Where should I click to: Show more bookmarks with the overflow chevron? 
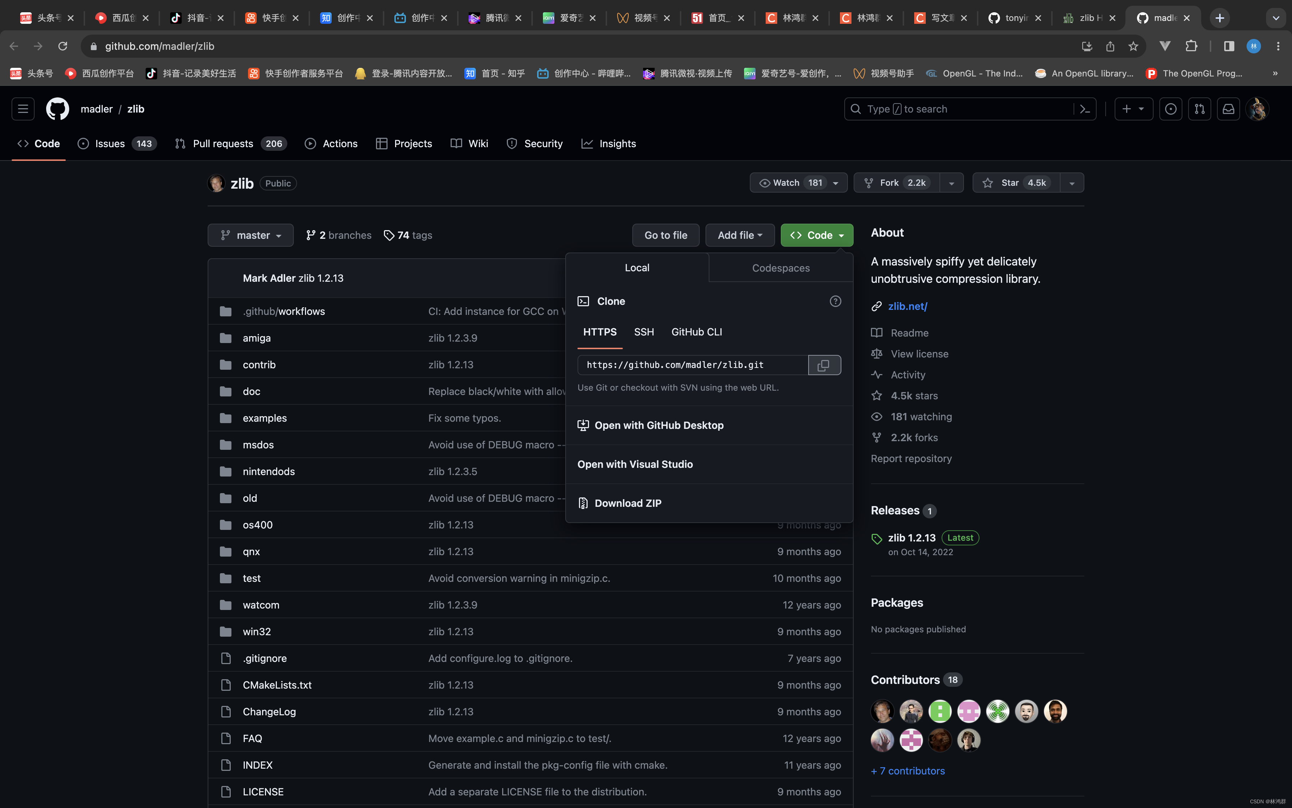(x=1275, y=74)
